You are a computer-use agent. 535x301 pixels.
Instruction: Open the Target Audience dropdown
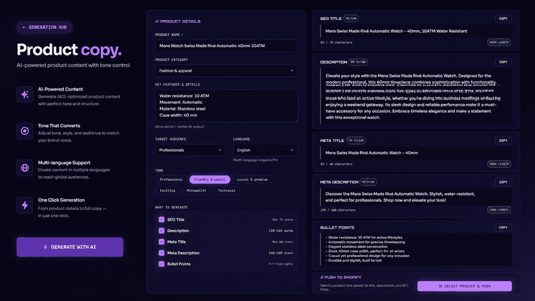pos(190,150)
